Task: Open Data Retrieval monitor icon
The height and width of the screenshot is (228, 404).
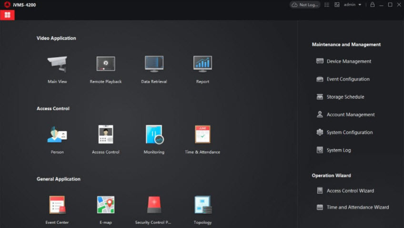Action: pyautogui.click(x=154, y=64)
